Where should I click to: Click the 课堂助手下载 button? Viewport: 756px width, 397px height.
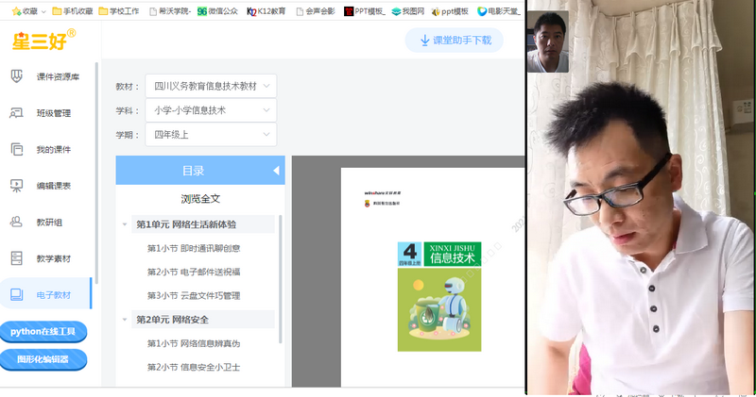point(455,41)
